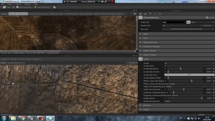Viewport: 215px width, 121px height.
Task: Adjust the Height Normal Opacity slider
Action: coord(185,89)
